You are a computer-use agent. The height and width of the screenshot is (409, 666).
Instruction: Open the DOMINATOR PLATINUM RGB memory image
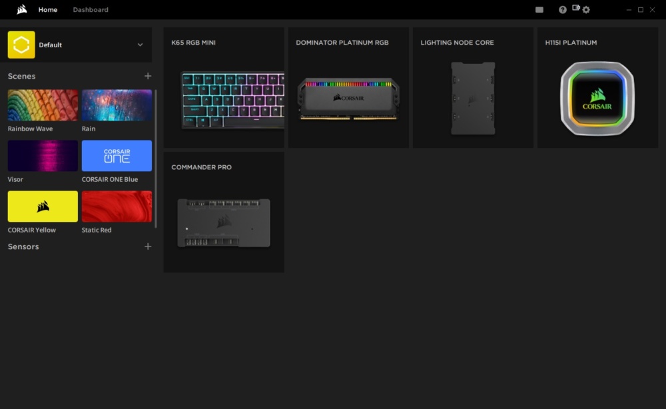[x=348, y=99]
